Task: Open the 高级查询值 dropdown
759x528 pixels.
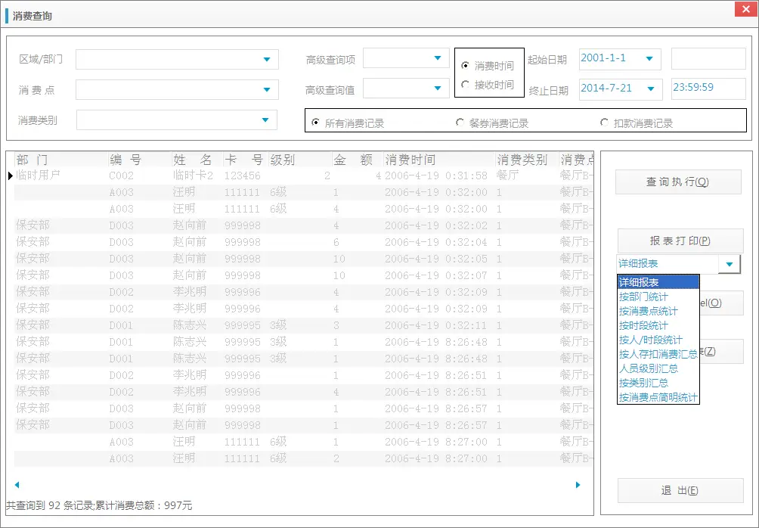Action: pyautogui.click(x=438, y=88)
